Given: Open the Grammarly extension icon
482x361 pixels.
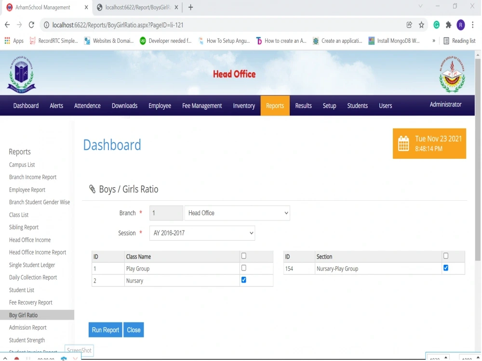Looking at the screenshot, I should 436,25.
